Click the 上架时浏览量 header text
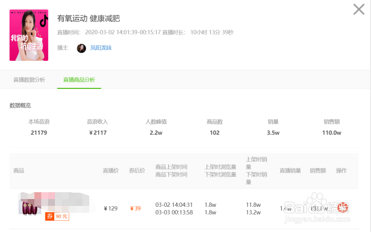The image size is (371, 232). point(220,167)
